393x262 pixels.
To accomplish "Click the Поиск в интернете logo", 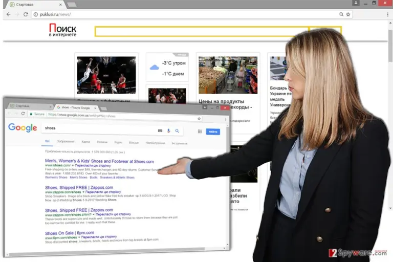I will point(62,30).
